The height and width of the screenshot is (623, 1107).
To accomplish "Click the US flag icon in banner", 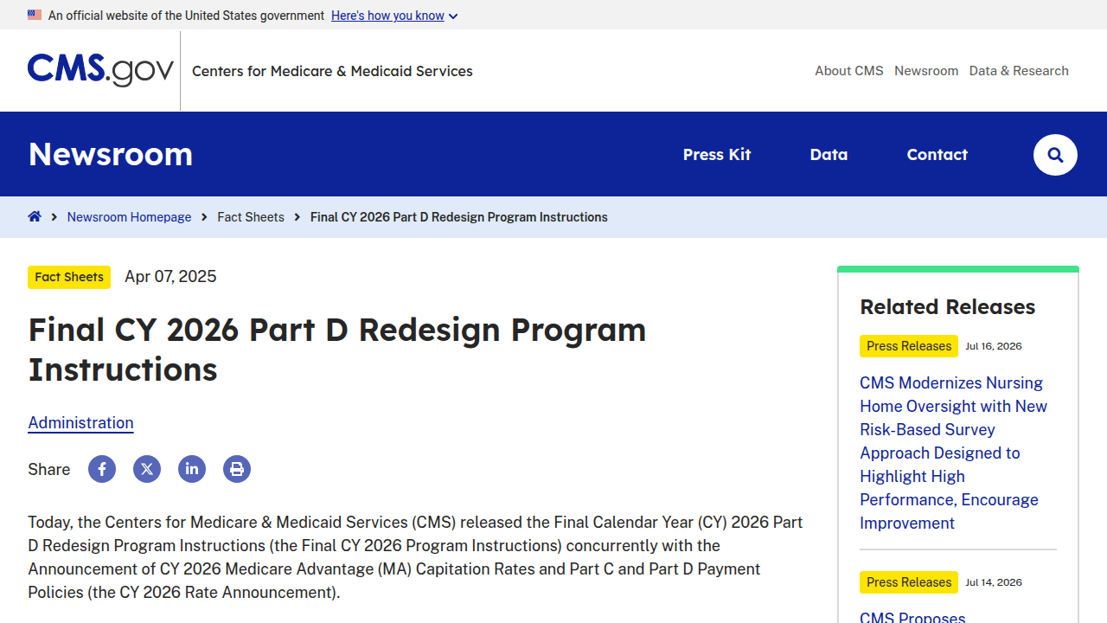I will coord(35,15).
